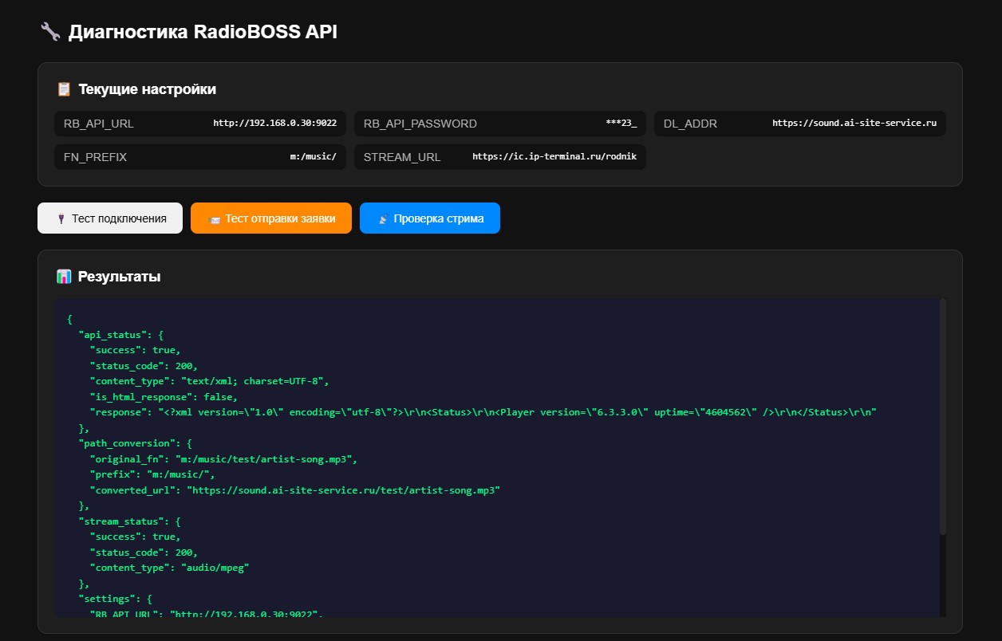The width and height of the screenshot is (1002, 641).
Task: Click the FN_PREFIX value 'm:/music/'
Action: point(314,157)
